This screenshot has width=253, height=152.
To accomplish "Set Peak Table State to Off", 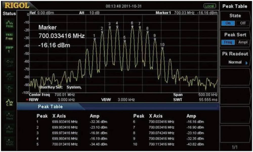I will click(243, 23).
